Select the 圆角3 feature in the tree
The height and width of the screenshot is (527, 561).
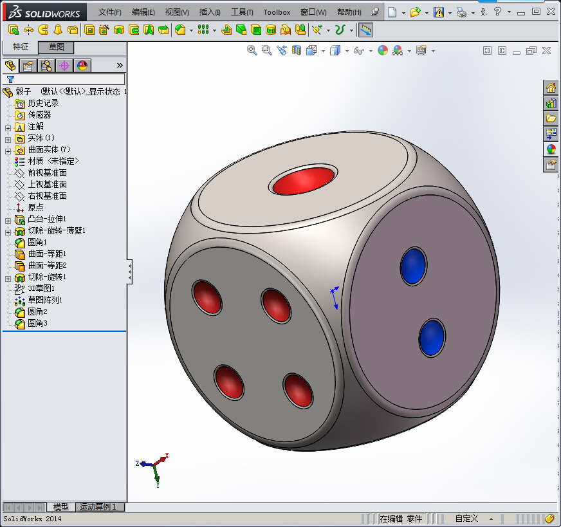(37, 323)
